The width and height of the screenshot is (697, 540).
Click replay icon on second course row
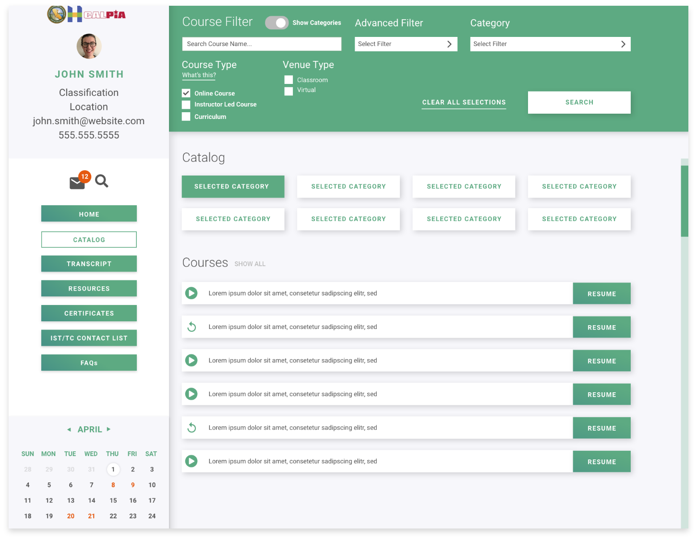[192, 327]
